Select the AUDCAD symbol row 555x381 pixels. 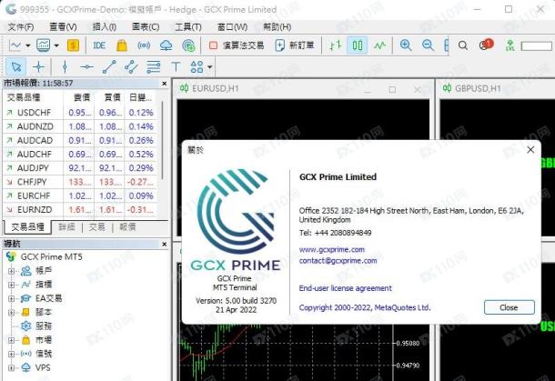pyautogui.click(x=80, y=140)
